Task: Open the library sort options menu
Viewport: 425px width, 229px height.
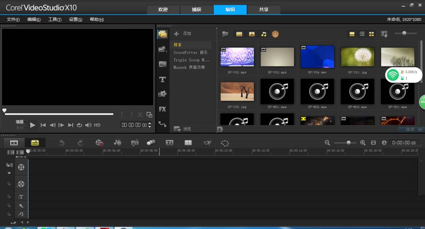Action: coord(384,34)
